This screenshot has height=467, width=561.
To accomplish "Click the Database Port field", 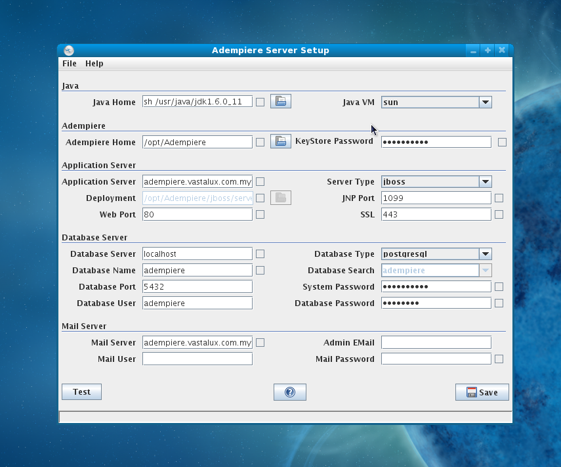I will coord(197,287).
